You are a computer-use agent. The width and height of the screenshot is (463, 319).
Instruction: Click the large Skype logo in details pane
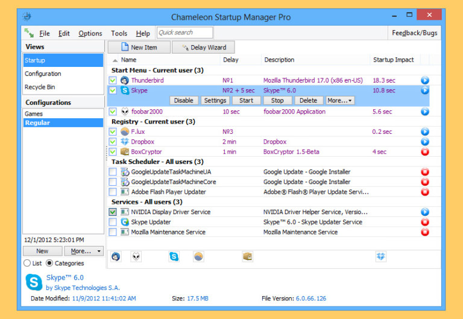(x=34, y=282)
